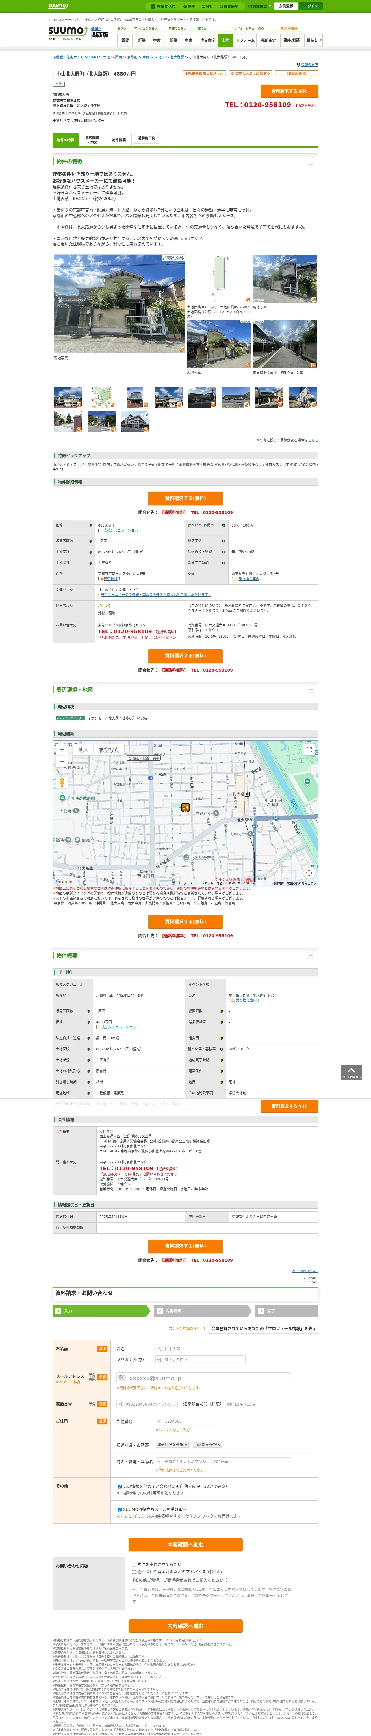The image size is (371, 1736).
Task: Open the map thumbnail in photo gallery
Action: [x=102, y=397]
